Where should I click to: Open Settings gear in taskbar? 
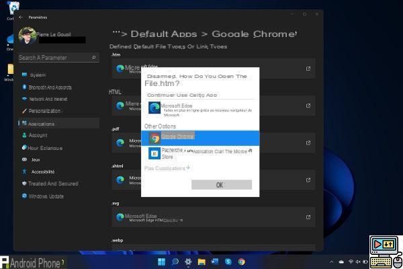(188, 262)
